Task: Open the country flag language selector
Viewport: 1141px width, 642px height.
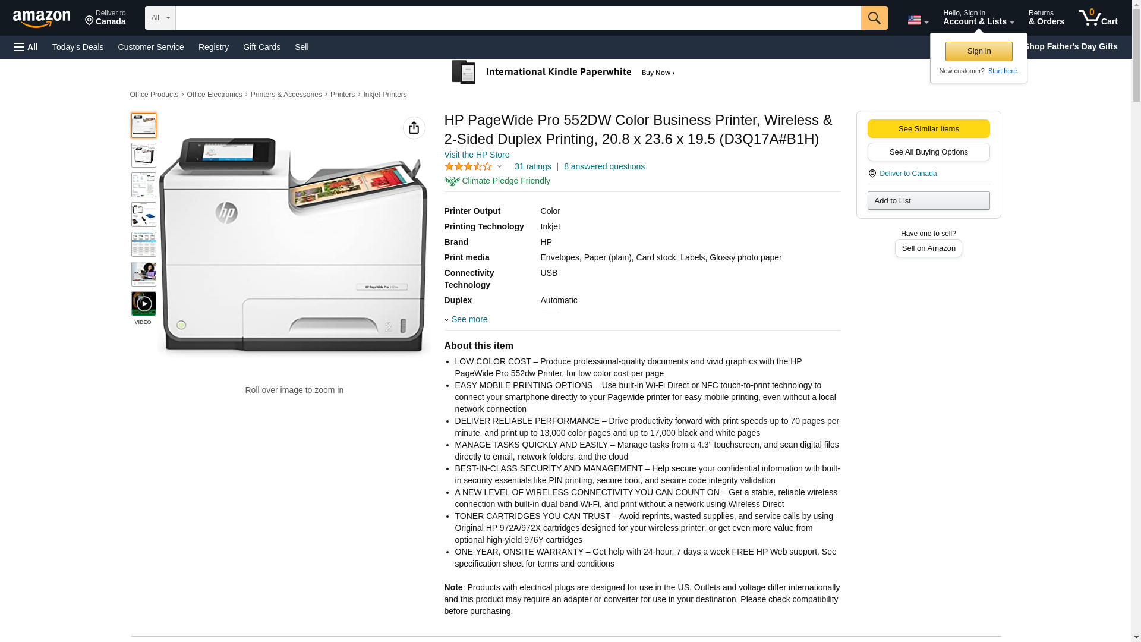Action: click(x=918, y=20)
